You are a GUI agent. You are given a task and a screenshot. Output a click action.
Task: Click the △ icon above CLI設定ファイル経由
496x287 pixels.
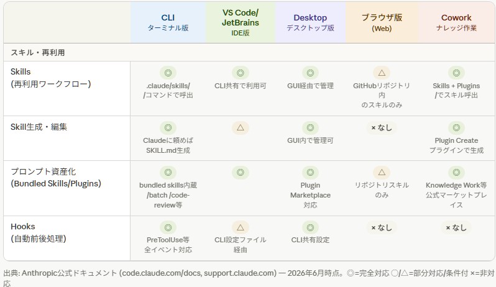point(241,227)
